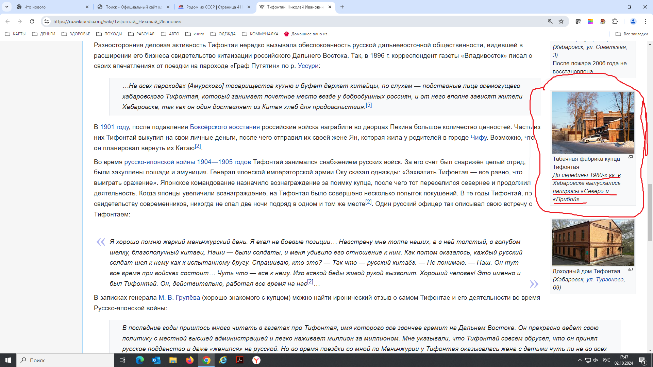This screenshot has width=653, height=367.
Task: Expand hidden system tray icons chevron
Action: coord(580,360)
